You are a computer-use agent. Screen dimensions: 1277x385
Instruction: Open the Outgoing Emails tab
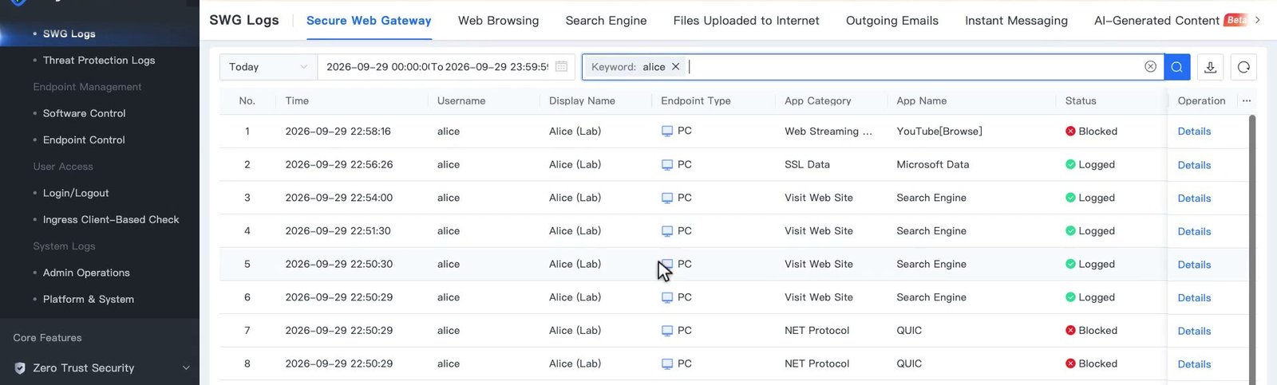pyautogui.click(x=892, y=21)
